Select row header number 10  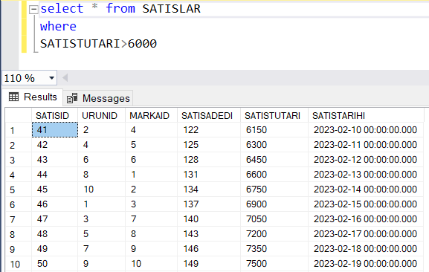pyautogui.click(x=18, y=264)
